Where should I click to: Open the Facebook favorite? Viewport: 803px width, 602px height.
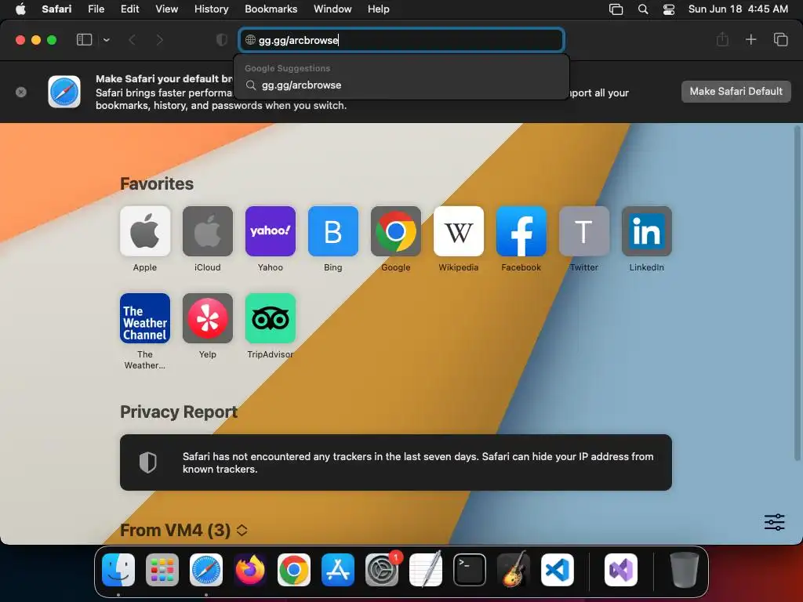coord(521,231)
